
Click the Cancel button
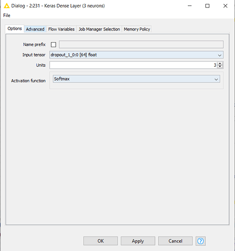[x=175, y=241]
